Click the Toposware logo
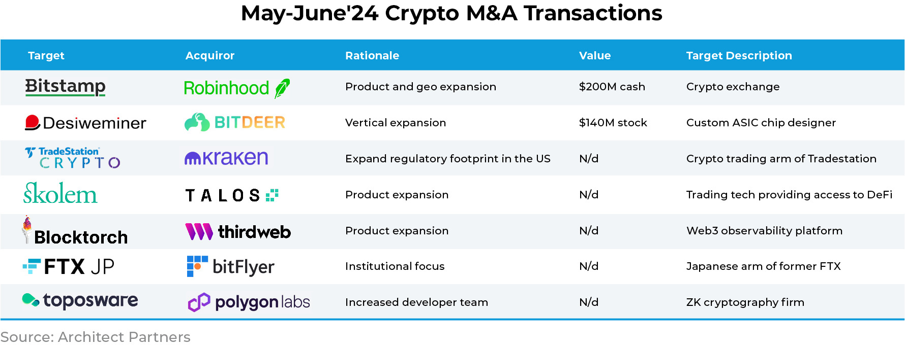 [80, 300]
